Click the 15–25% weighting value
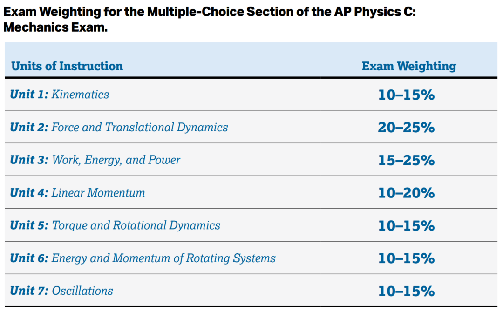Screen dimensions: 503x312 click(407, 160)
